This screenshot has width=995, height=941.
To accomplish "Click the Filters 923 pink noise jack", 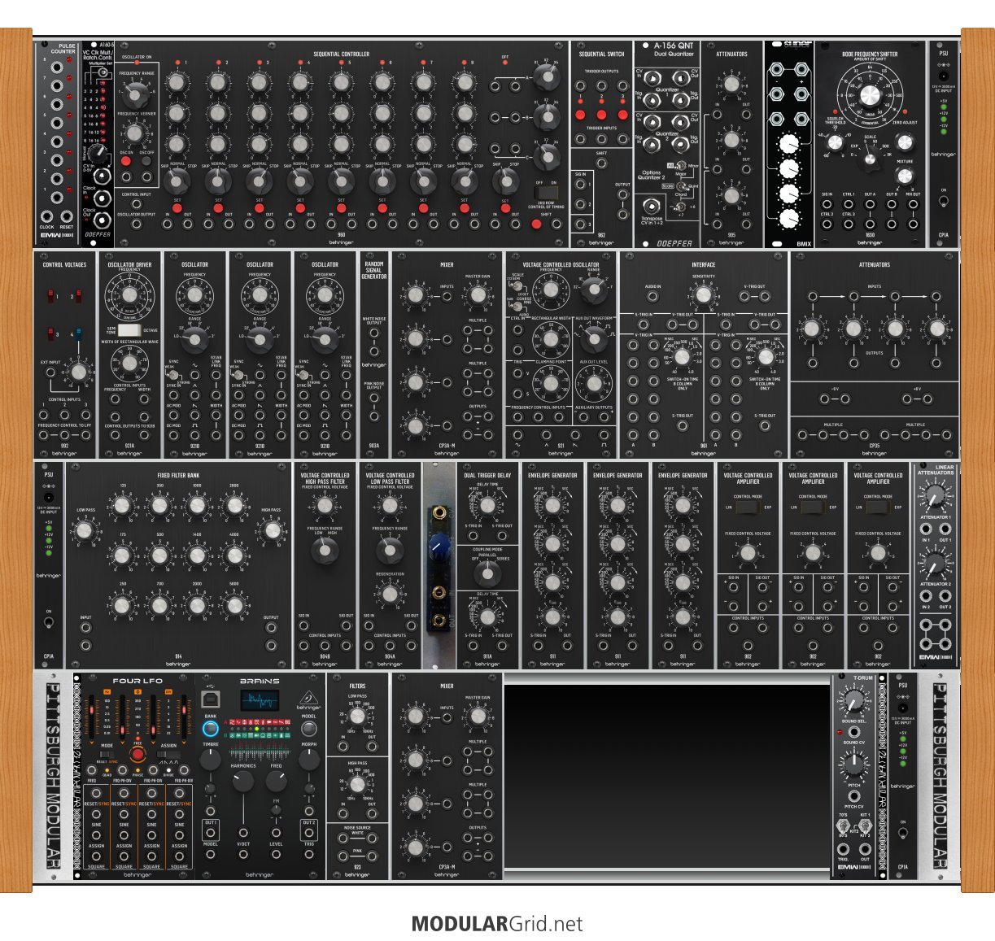I will click(343, 857).
